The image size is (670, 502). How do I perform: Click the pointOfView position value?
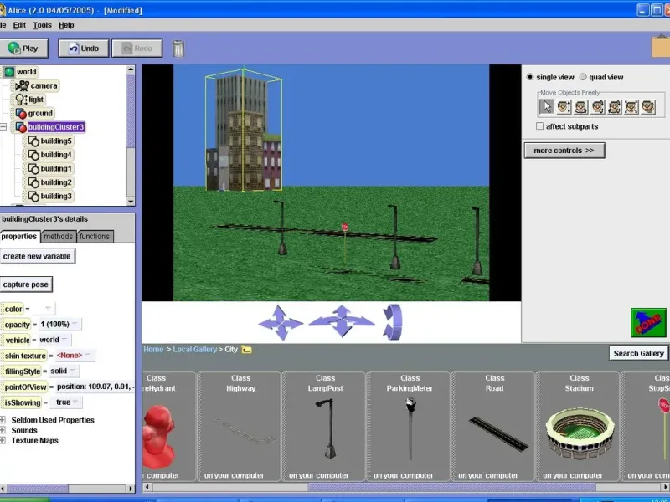click(95, 387)
